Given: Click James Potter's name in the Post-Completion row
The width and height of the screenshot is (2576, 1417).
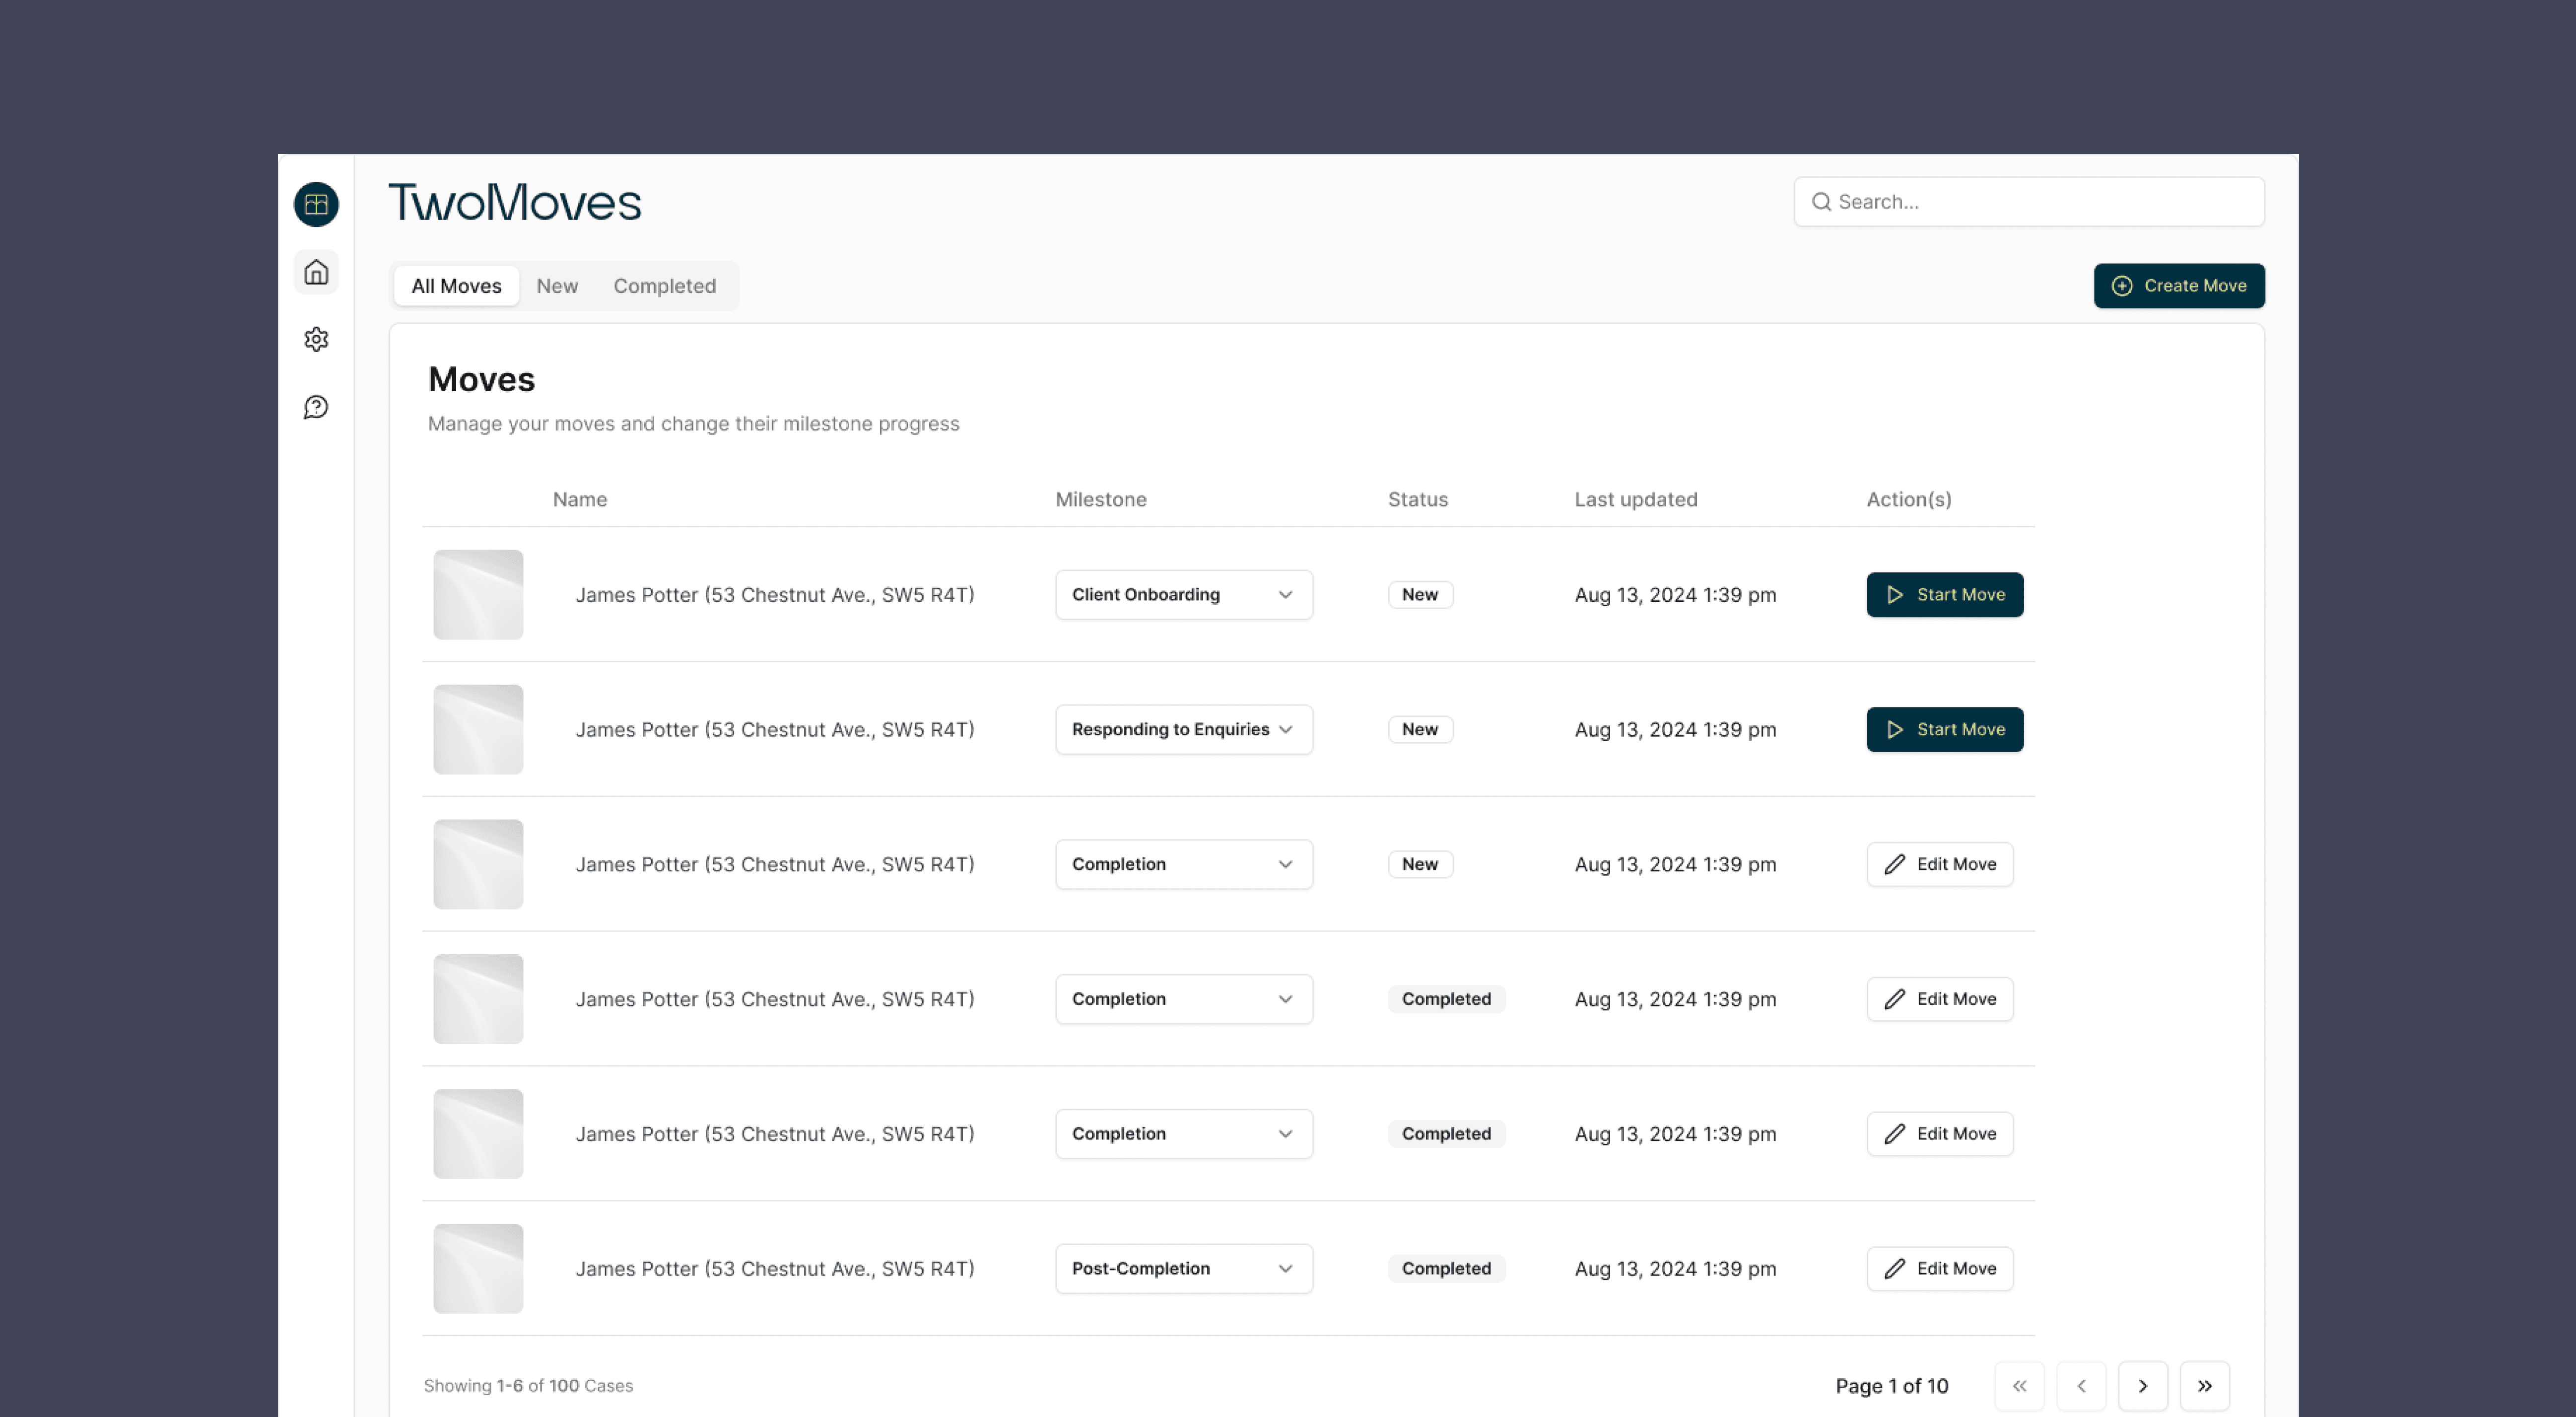Looking at the screenshot, I should (x=775, y=1269).
